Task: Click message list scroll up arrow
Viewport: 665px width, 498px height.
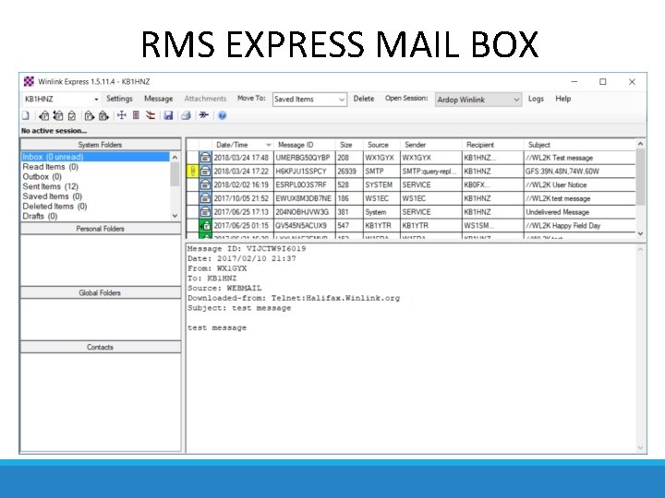Action: (x=640, y=145)
